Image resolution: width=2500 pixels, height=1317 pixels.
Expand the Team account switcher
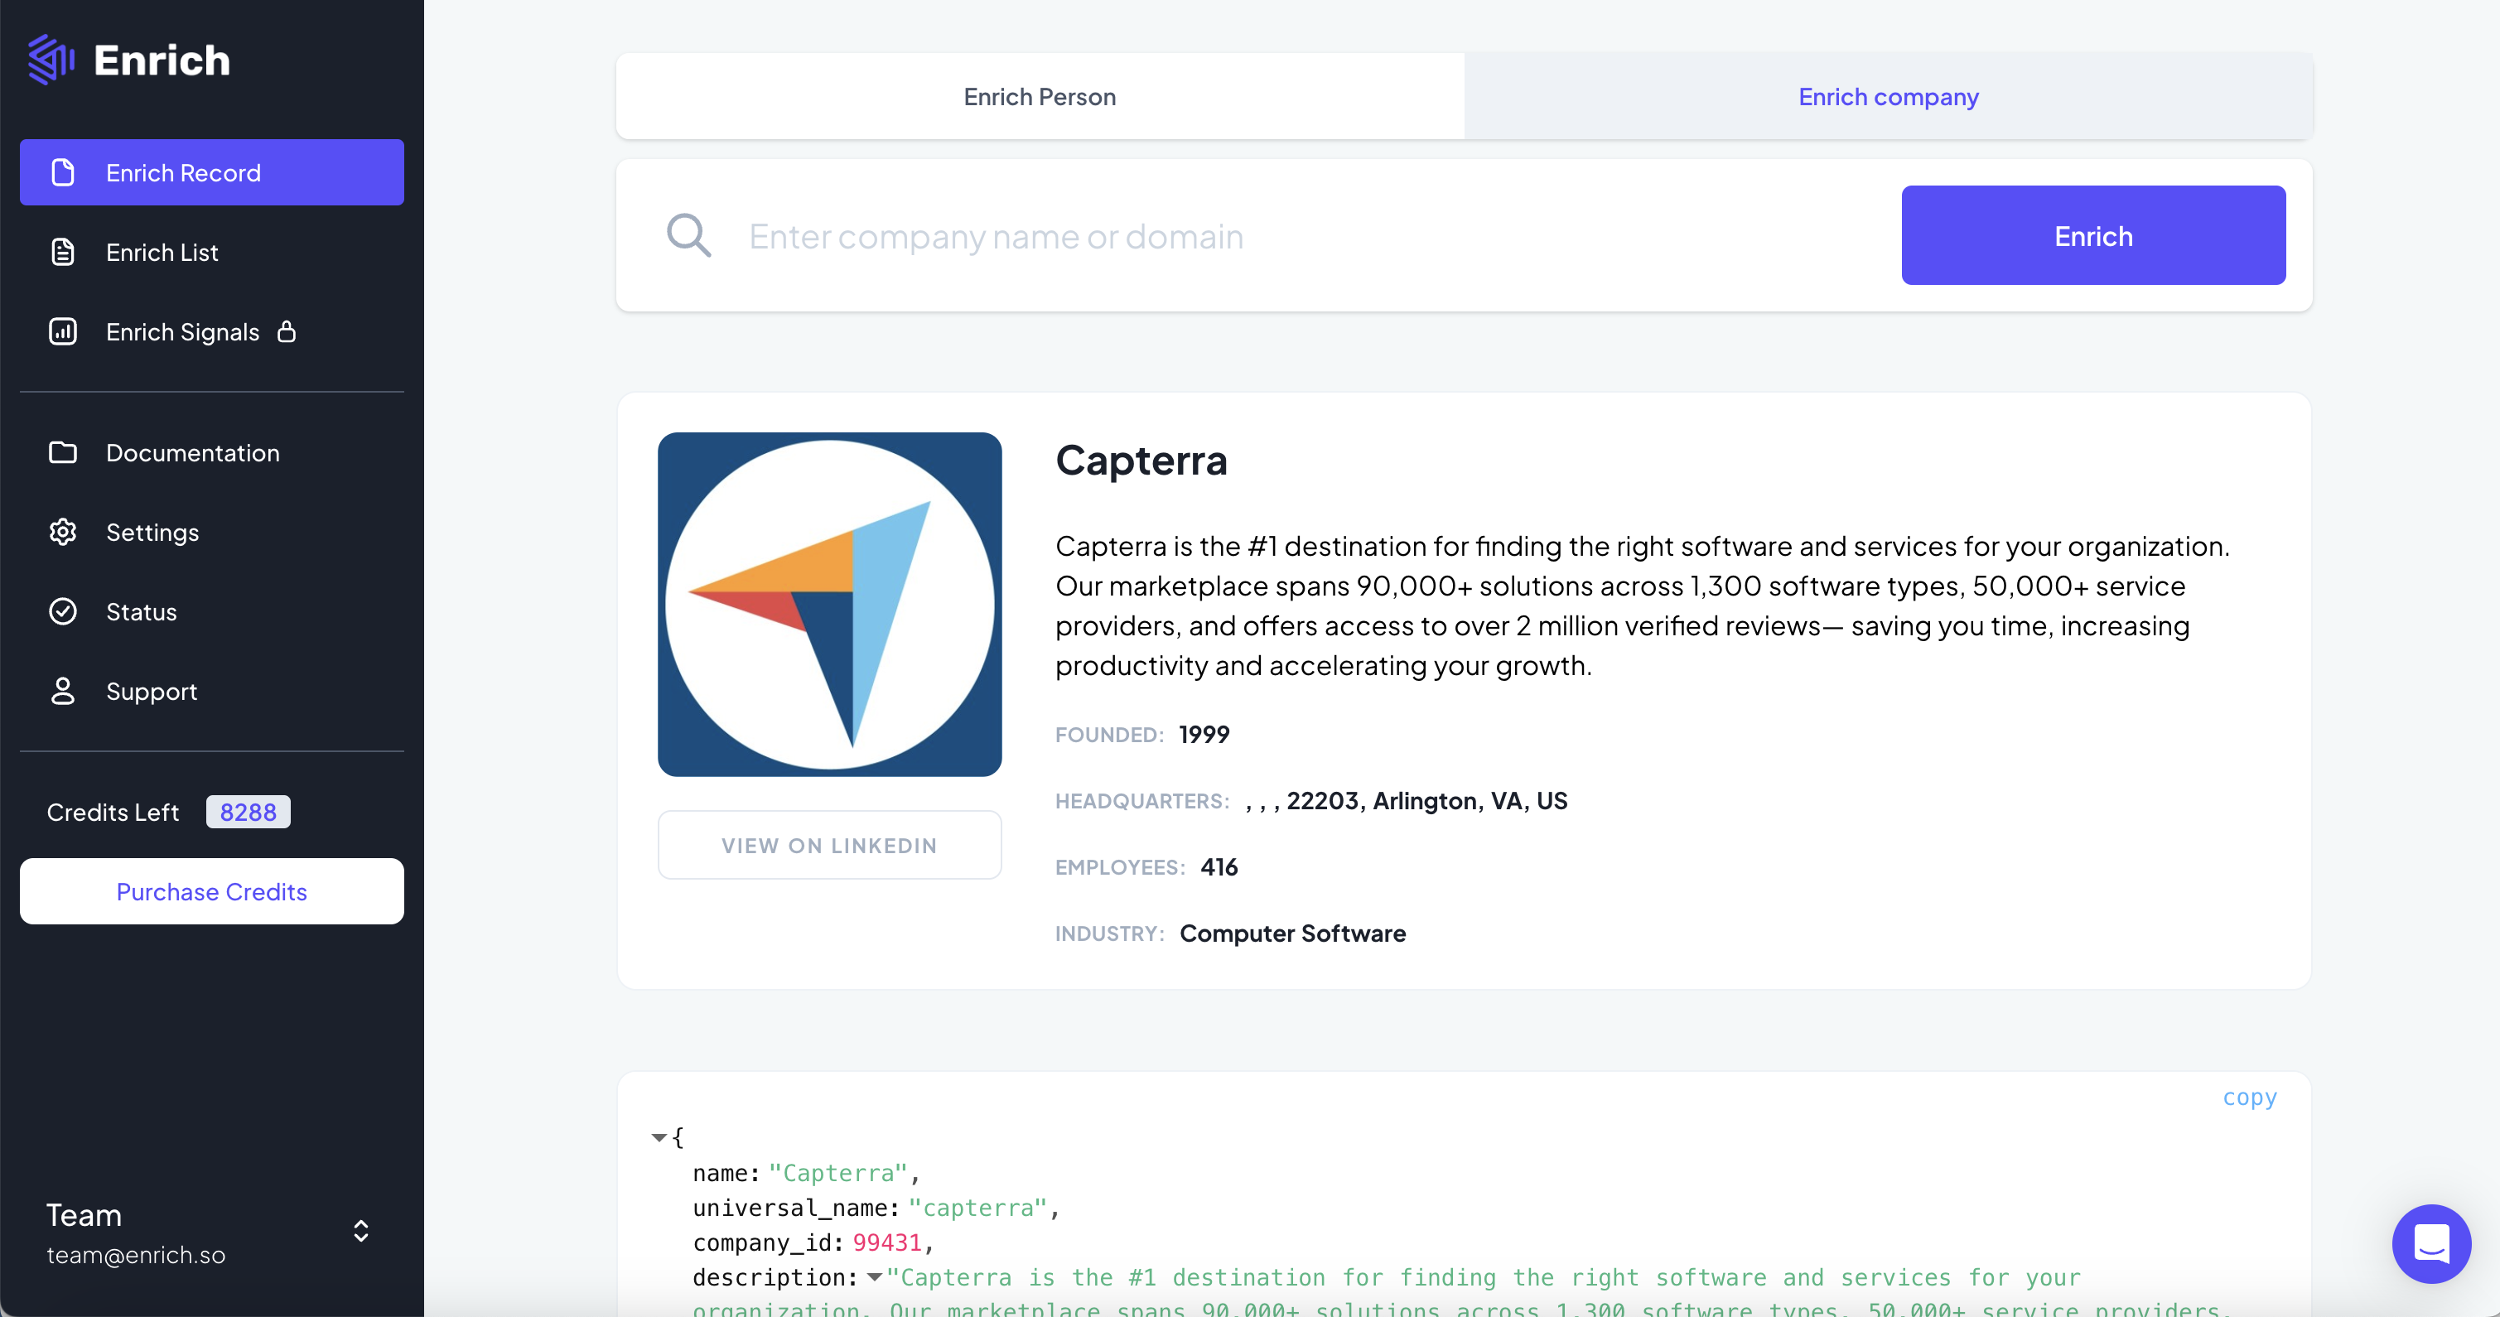[x=360, y=1231]
